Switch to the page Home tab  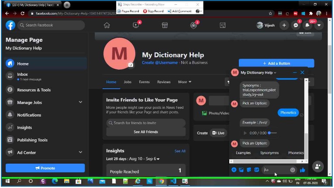coord(111,82)
